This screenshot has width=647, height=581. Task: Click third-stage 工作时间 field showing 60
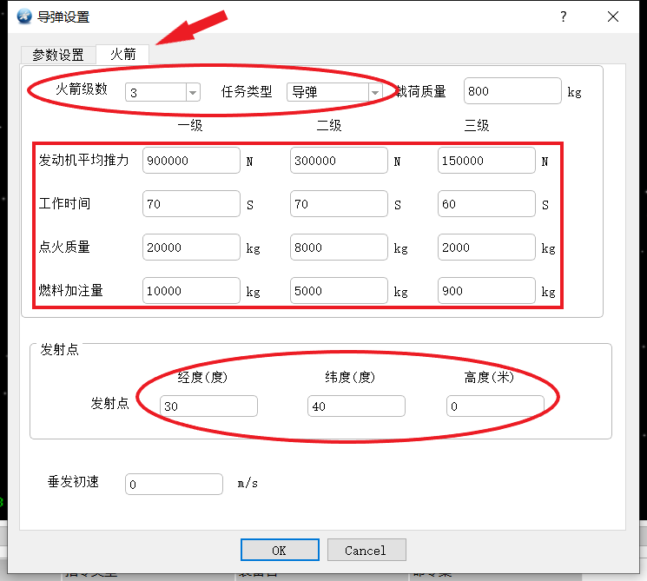point(486,203)
